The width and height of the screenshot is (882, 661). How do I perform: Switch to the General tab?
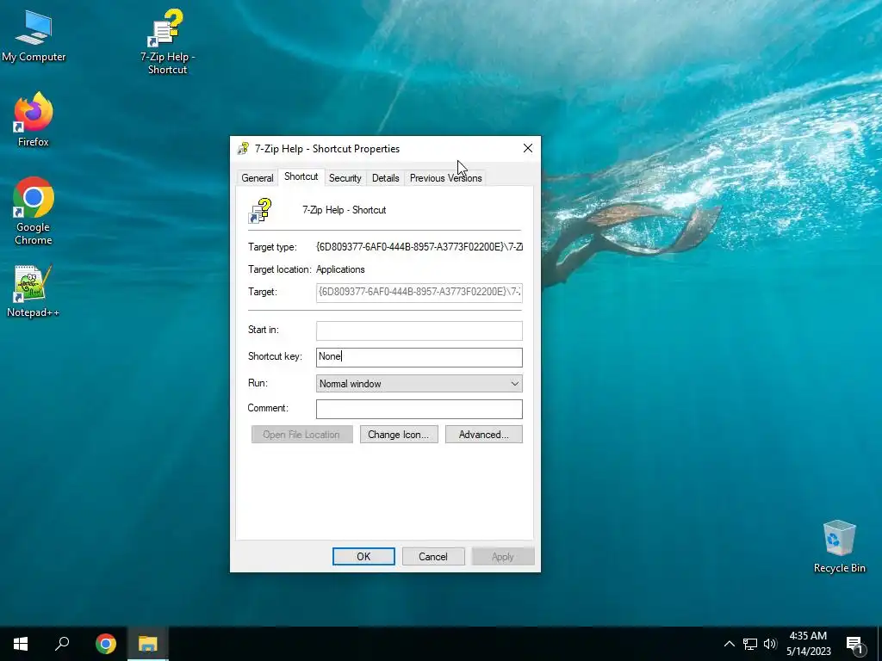pos(257,177)
